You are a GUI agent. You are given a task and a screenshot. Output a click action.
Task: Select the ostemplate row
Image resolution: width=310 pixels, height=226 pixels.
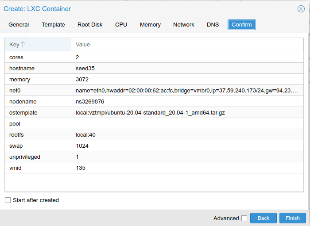(x=154, y=113)
